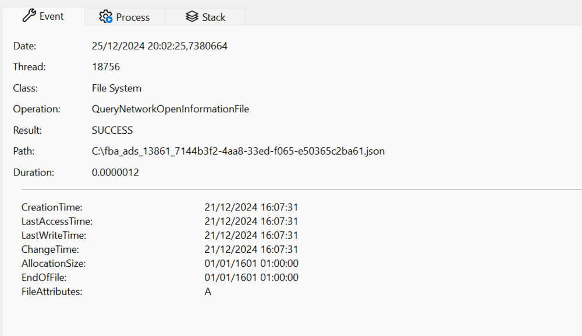Click the FileAttributes value A
The width and height of the screenshot is (582, 336).
(x=208, y=292)
